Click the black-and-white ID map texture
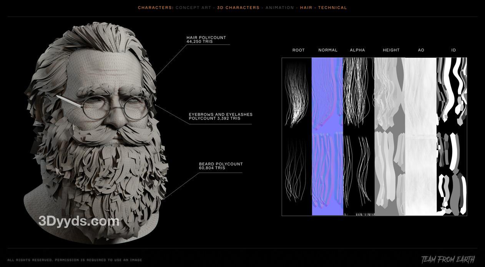This screenshot has height=267, width=485. point(452,136)
